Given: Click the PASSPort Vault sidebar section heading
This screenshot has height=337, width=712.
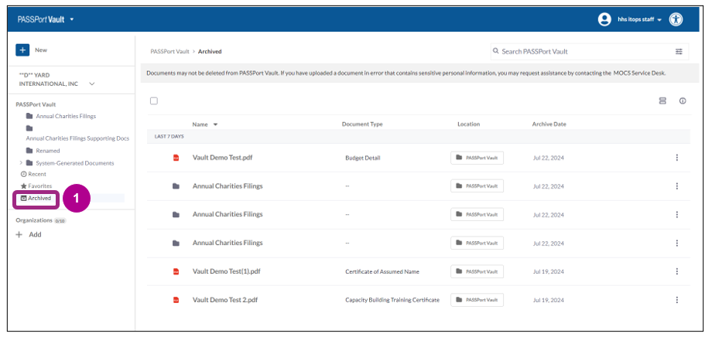Looking at the screenshot, I should click(x=36, y=104).
